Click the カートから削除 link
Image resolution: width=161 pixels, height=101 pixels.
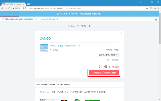[x=113, y=60]
